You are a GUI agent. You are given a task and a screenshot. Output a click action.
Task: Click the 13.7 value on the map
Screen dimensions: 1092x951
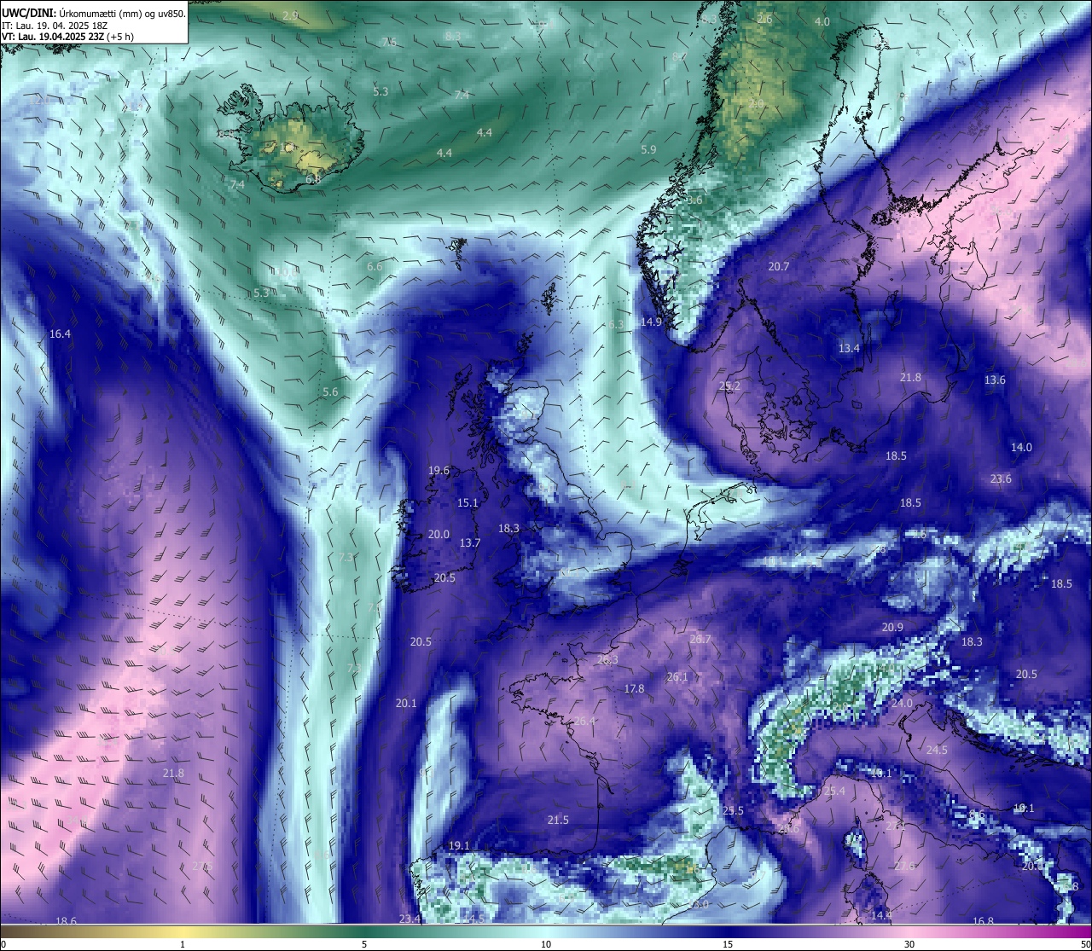pyautogui.click(x=470, y=543)
